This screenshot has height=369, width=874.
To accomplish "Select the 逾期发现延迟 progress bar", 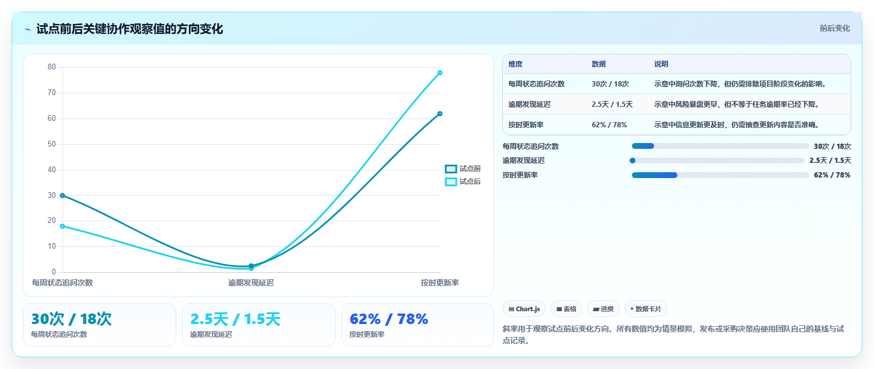I will point(717,160).
